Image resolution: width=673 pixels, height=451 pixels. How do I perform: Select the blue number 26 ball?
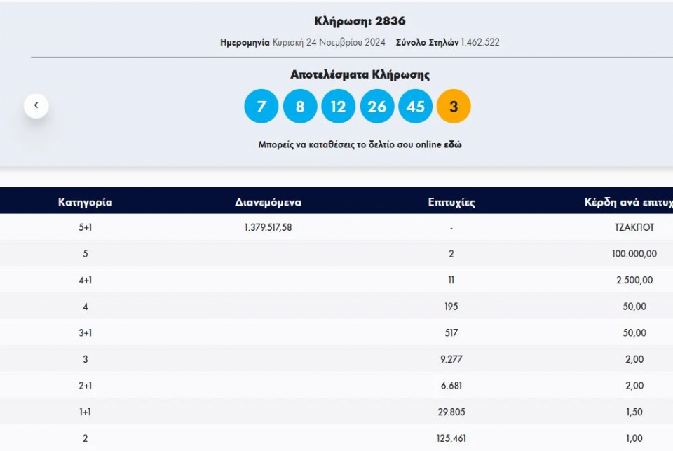[x=377, y=107]
